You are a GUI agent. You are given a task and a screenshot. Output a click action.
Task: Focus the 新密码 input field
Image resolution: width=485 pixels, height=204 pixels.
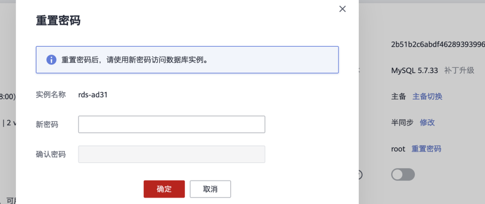click(172, 125)
